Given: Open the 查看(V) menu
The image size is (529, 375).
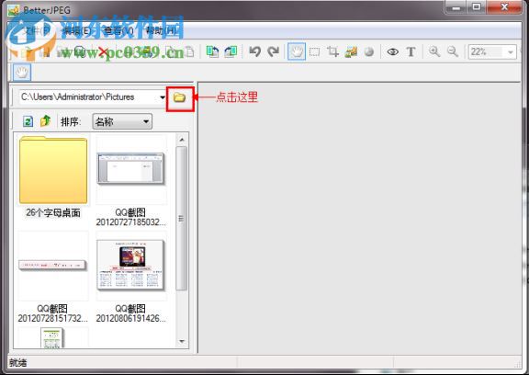Looking at the screenshot, I should pos(118,31).
